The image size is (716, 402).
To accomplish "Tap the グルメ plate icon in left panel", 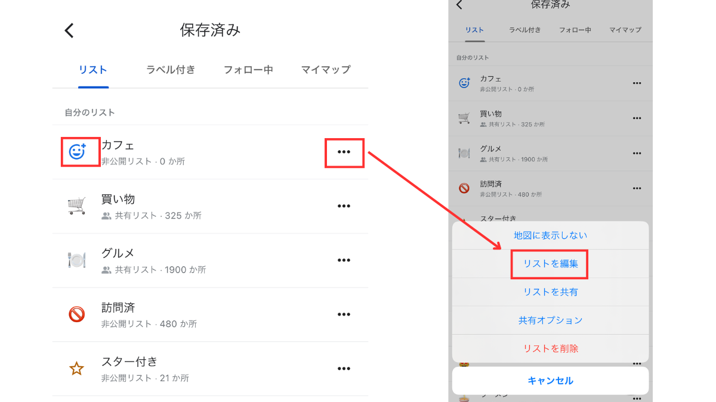I will coord(77,260).
